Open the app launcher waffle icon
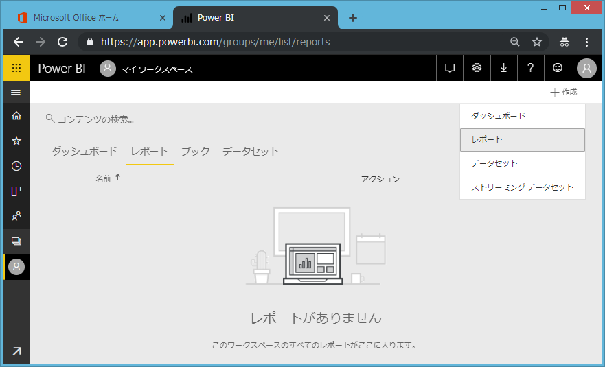Image resolution: width=605 pixels, height=367 pixels. [x=16, y=68]
